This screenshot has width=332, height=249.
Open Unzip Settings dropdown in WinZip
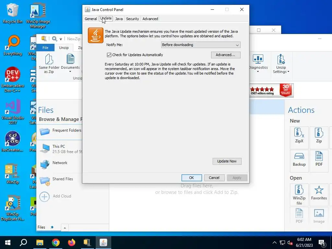click(x=281, y=64)
